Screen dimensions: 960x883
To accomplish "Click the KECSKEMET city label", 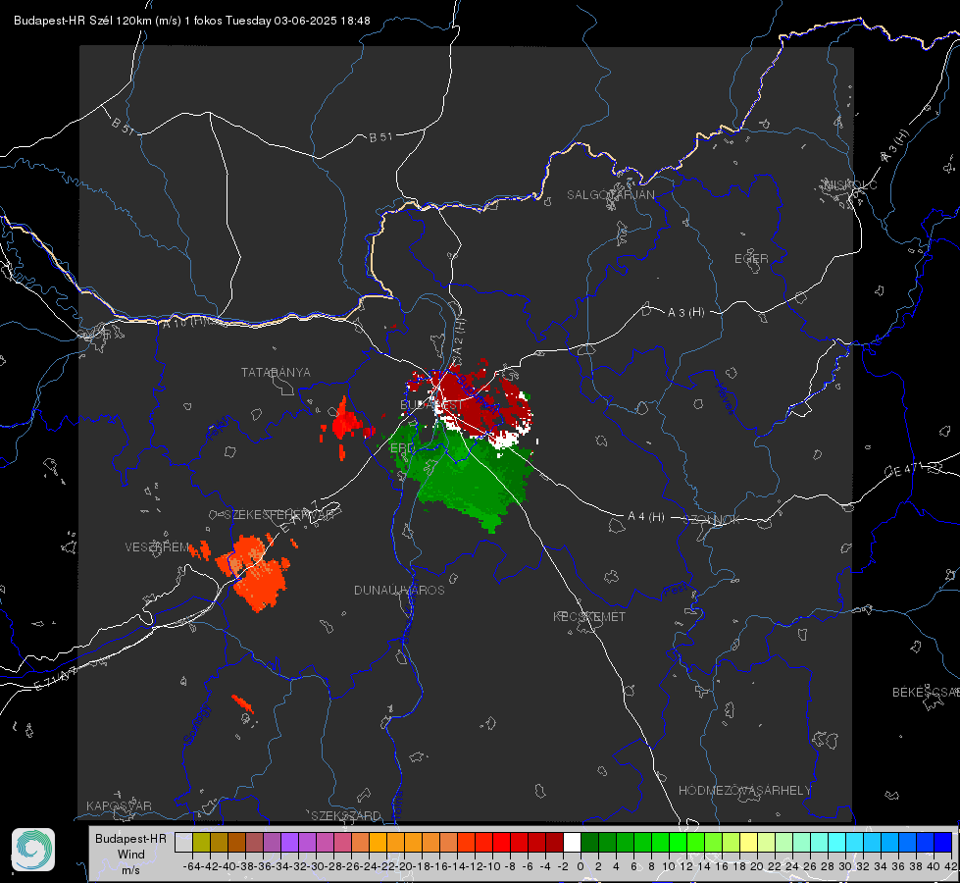I will pos(589,616).
